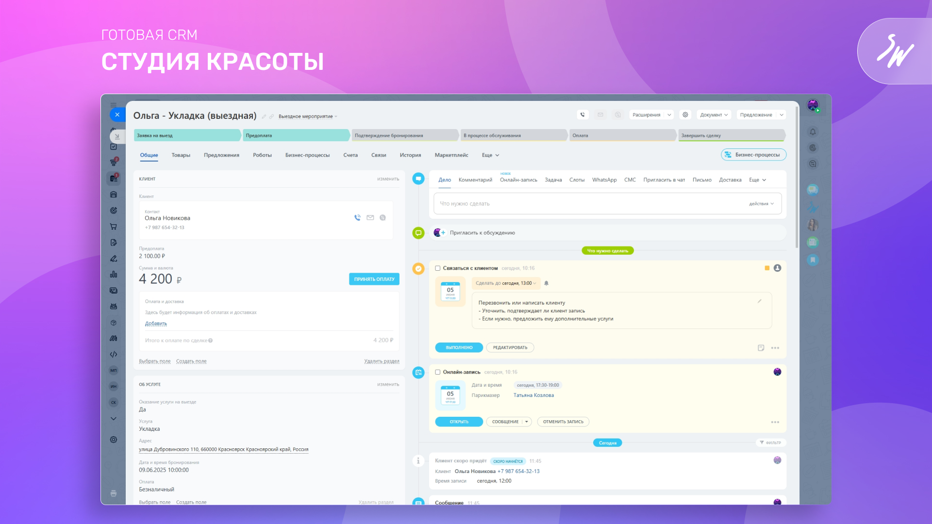Select the Предоплата pipeline stage
Screen dimensions: 932x524
click(x=295, y=135)
